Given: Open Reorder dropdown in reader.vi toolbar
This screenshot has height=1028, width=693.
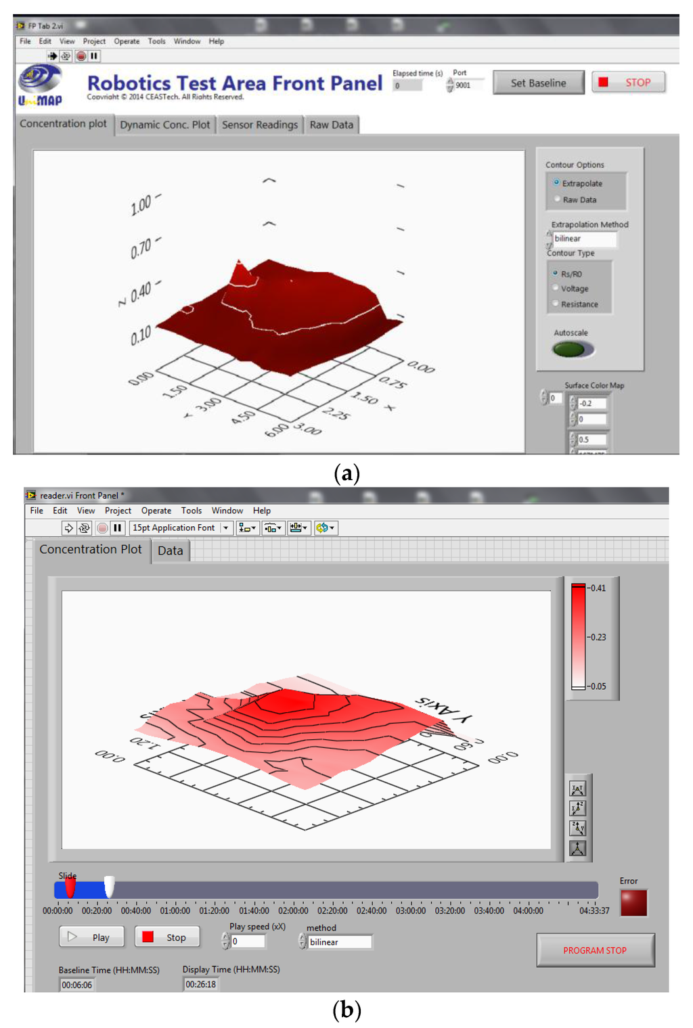Looking at the screenshot, I should pyautogui.click(x=325, y=528).
